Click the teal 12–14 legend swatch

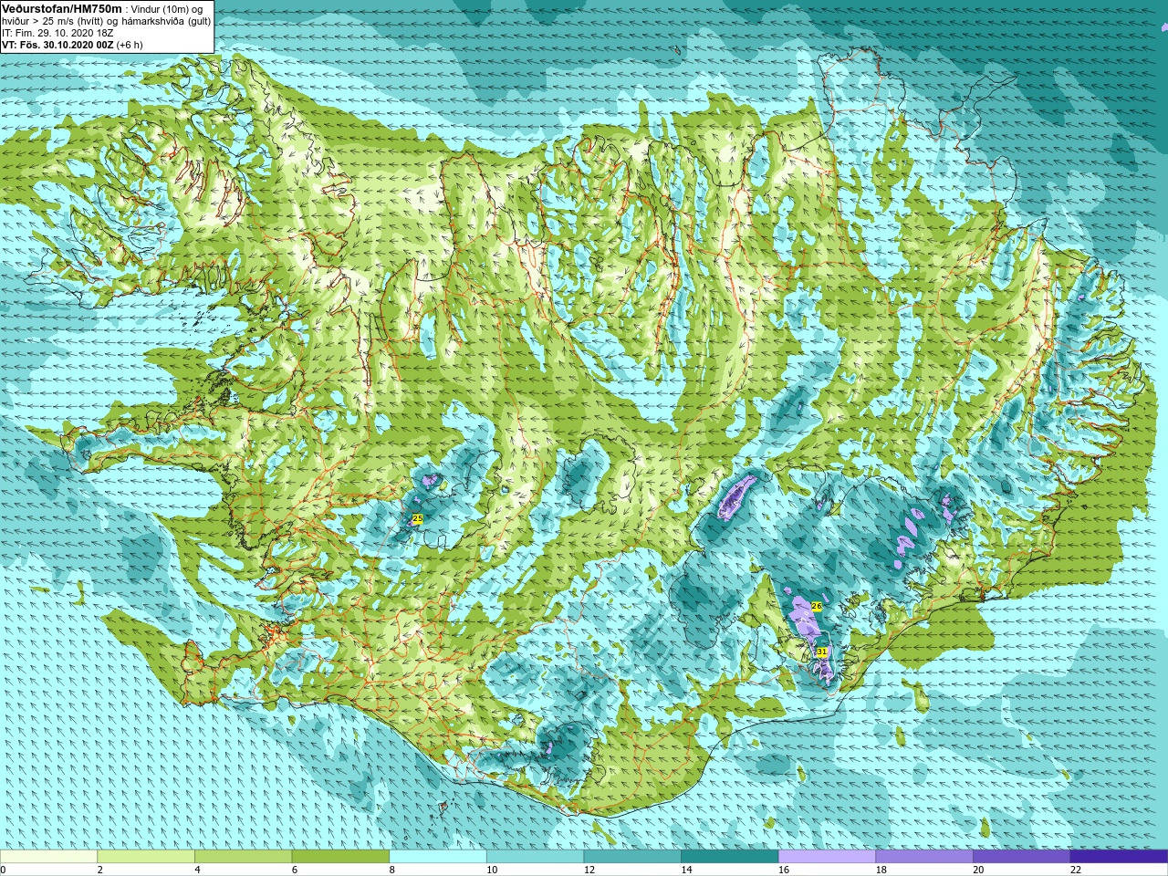click(x=632, y=857)
